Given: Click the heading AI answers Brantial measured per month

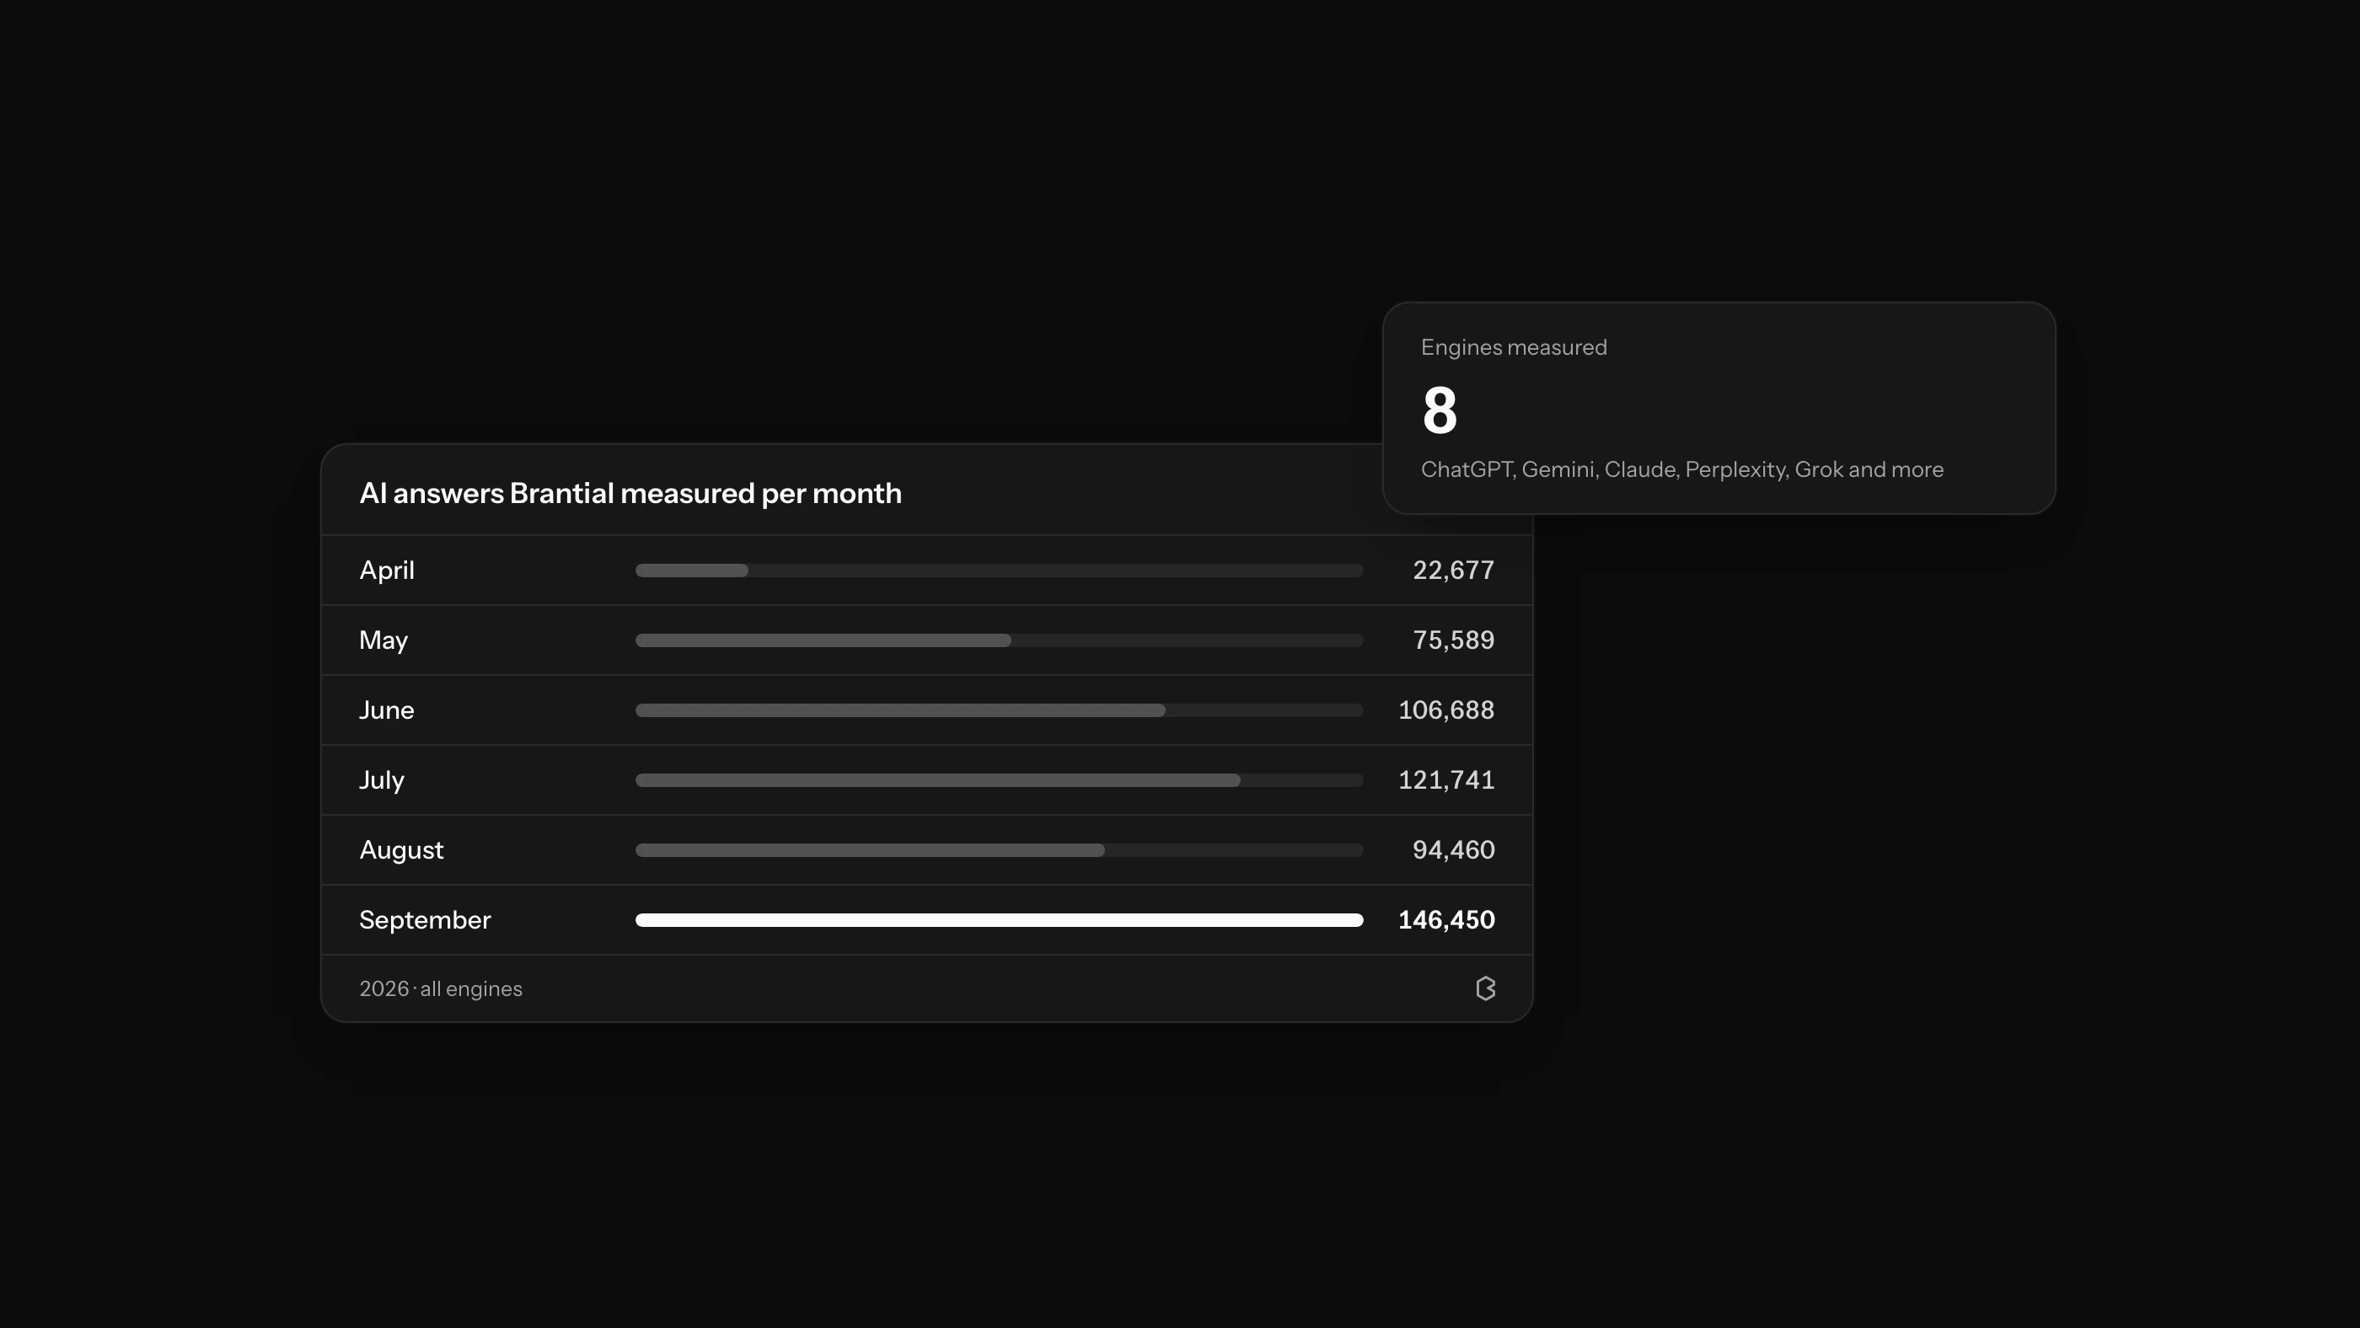Looking at the screenshot, I should point(630,494).
